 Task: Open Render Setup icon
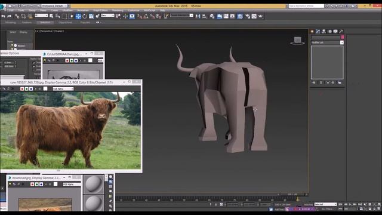[x=248, y=16]
